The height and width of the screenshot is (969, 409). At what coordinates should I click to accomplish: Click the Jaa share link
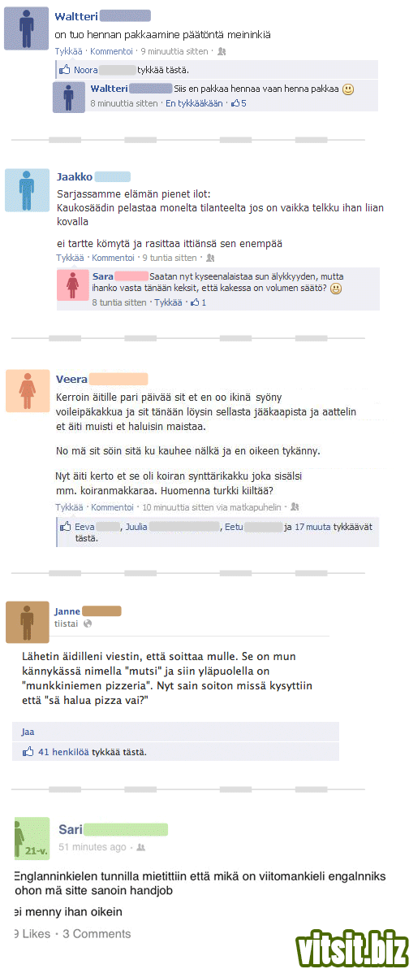pos(27,732)
